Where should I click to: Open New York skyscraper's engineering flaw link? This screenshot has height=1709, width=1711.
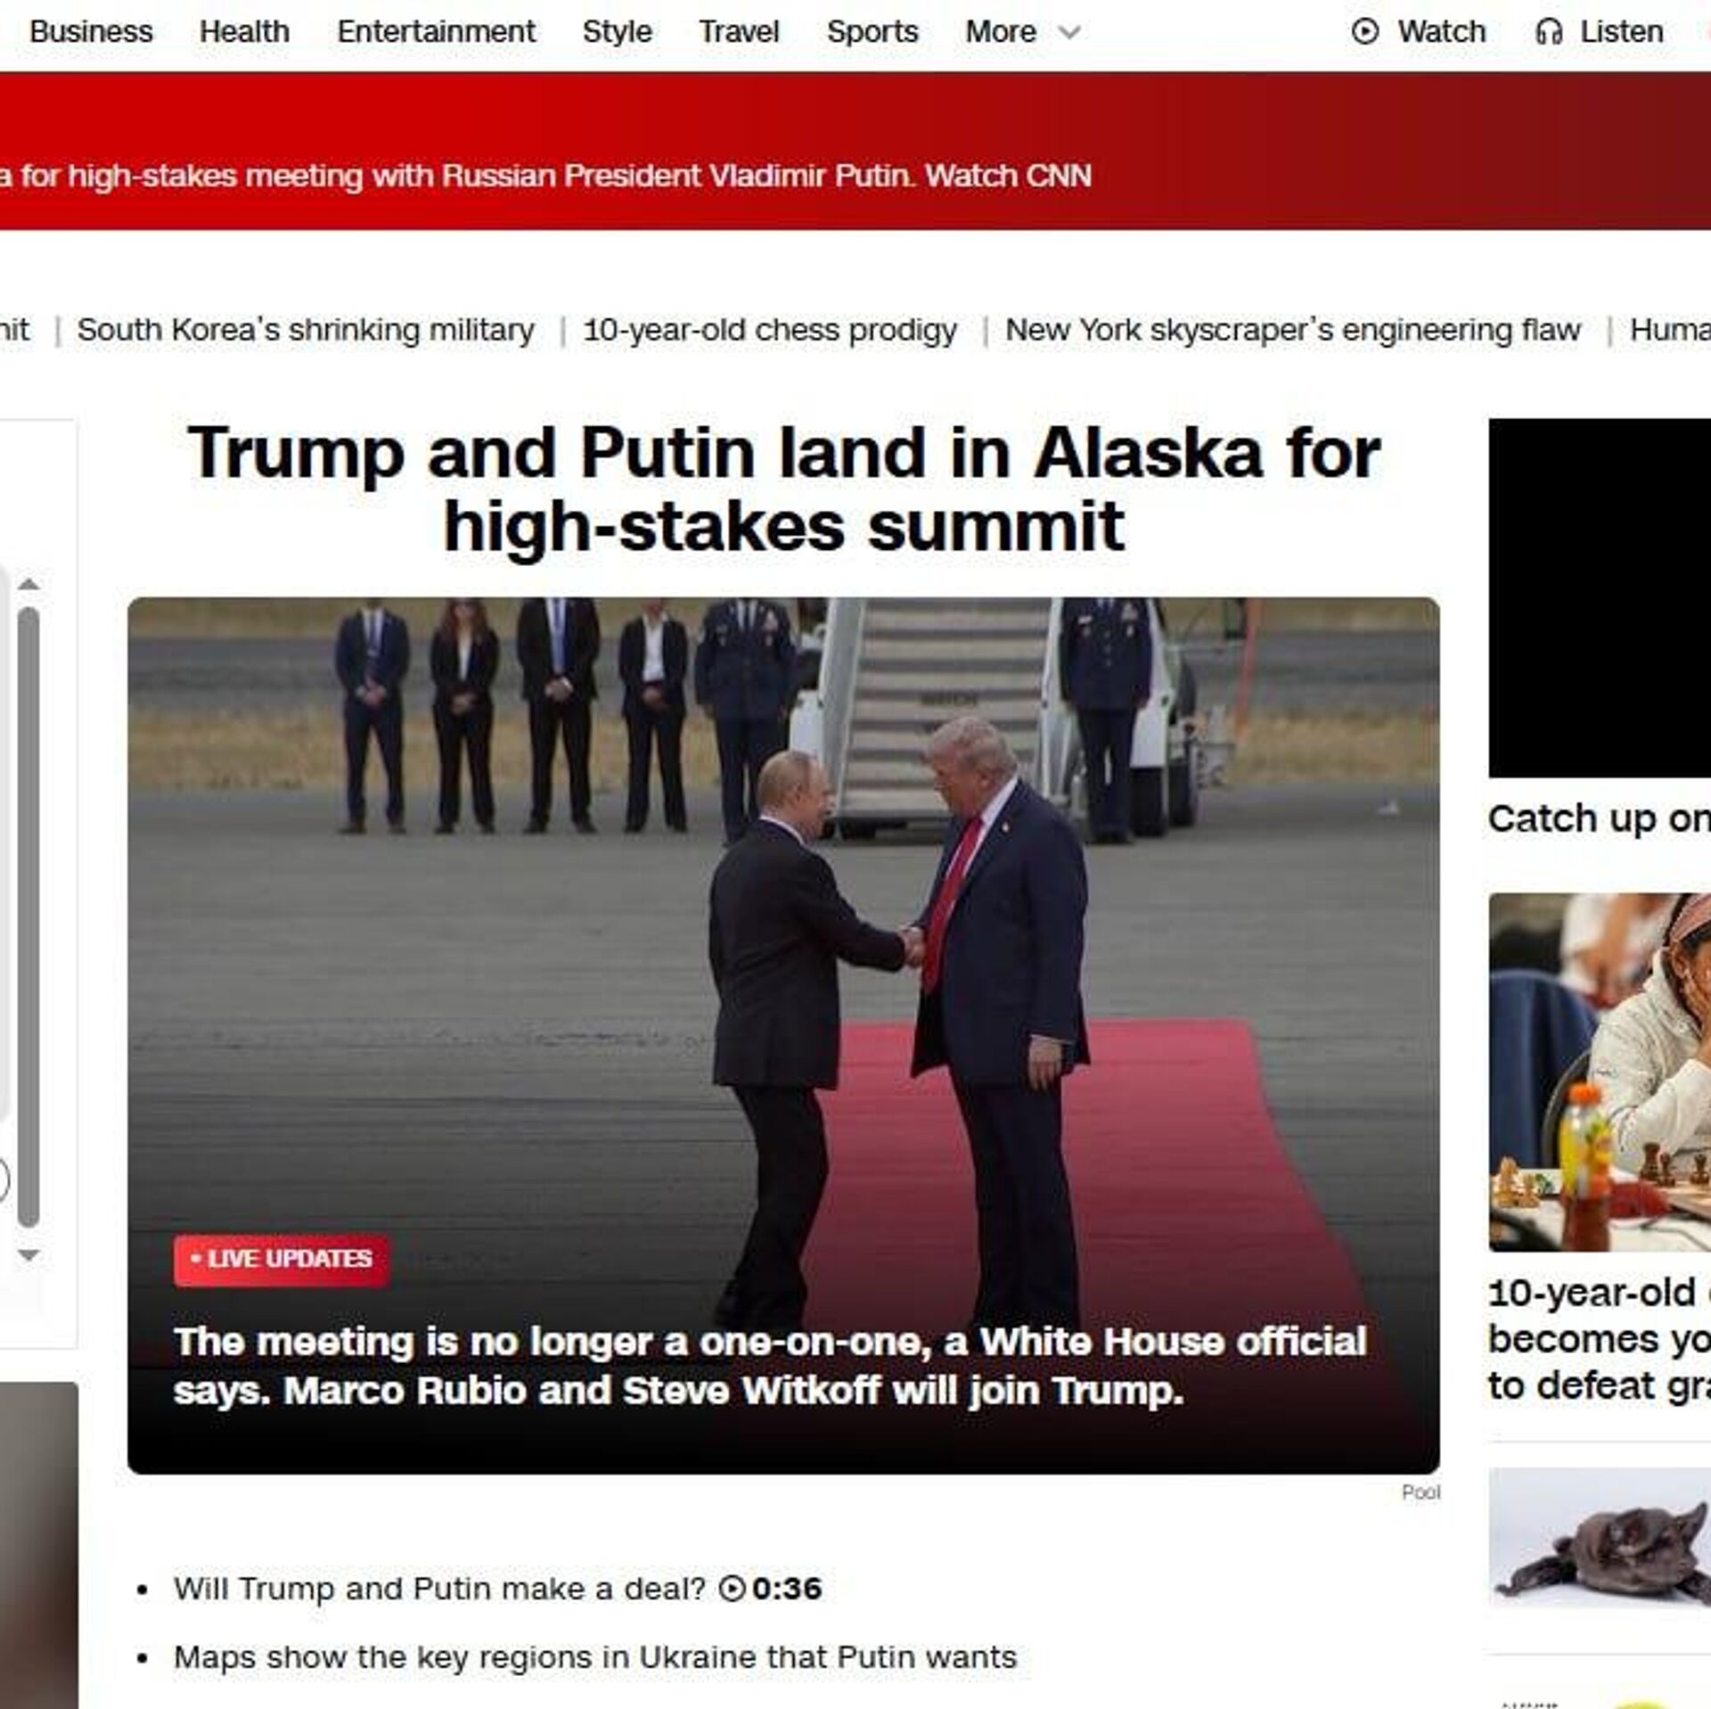[1292, 330]
